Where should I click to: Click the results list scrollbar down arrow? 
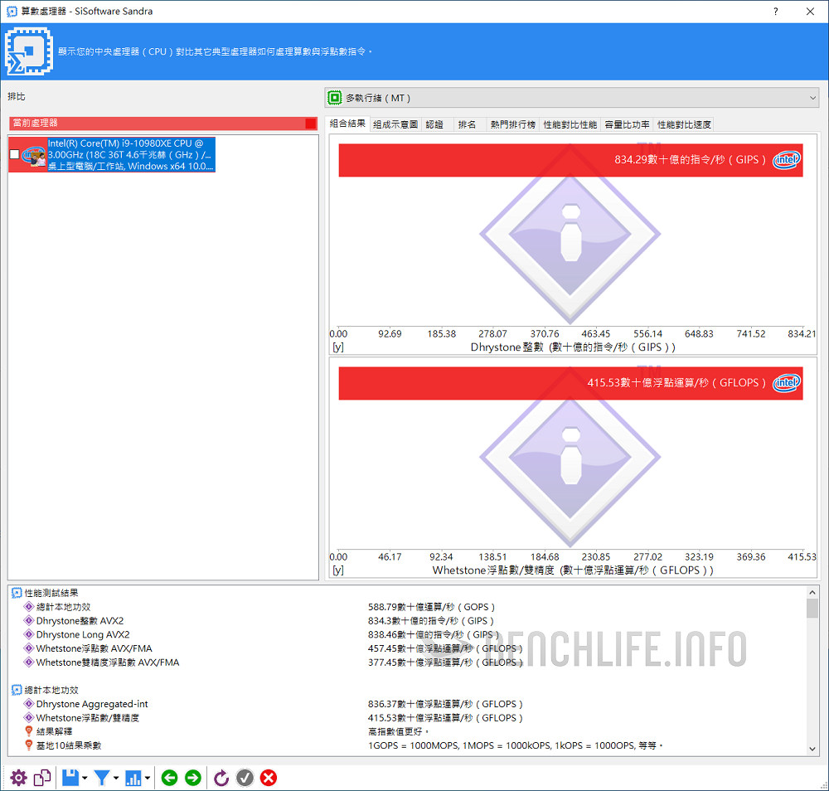812,748
